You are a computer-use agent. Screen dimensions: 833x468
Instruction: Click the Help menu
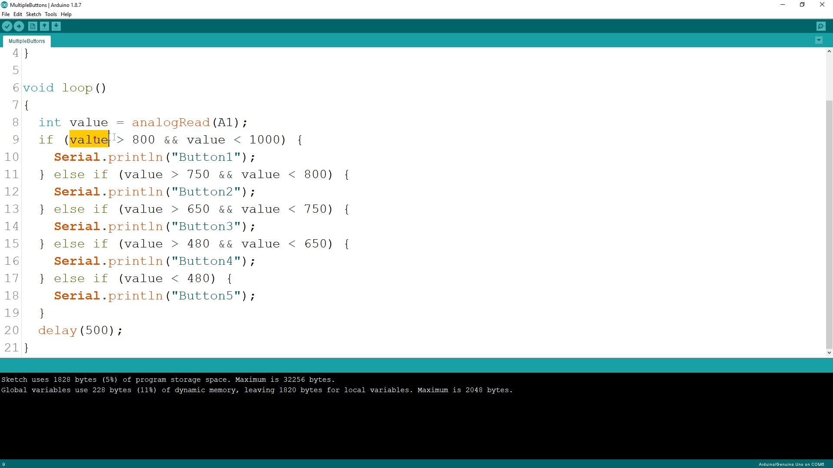pos(66,14)
